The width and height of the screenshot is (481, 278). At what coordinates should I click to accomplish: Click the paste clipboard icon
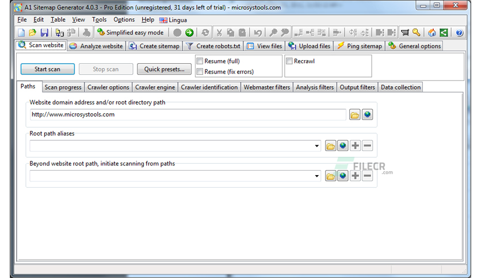[x=242, y=33]
